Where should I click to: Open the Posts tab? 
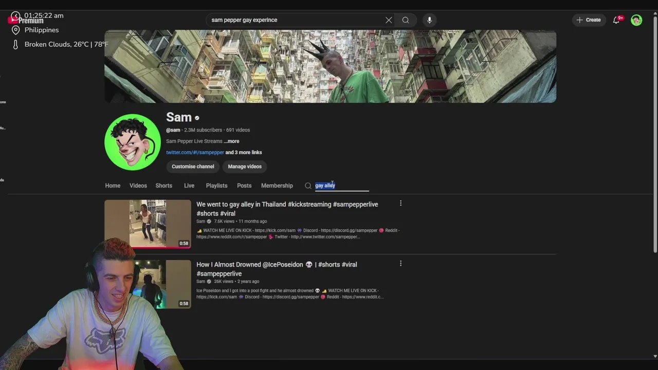pyautogui.click(x=244, y=186)
